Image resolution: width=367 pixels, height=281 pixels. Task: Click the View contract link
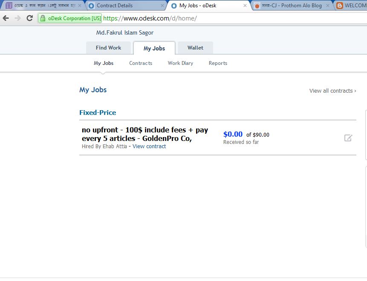[149, 146]
